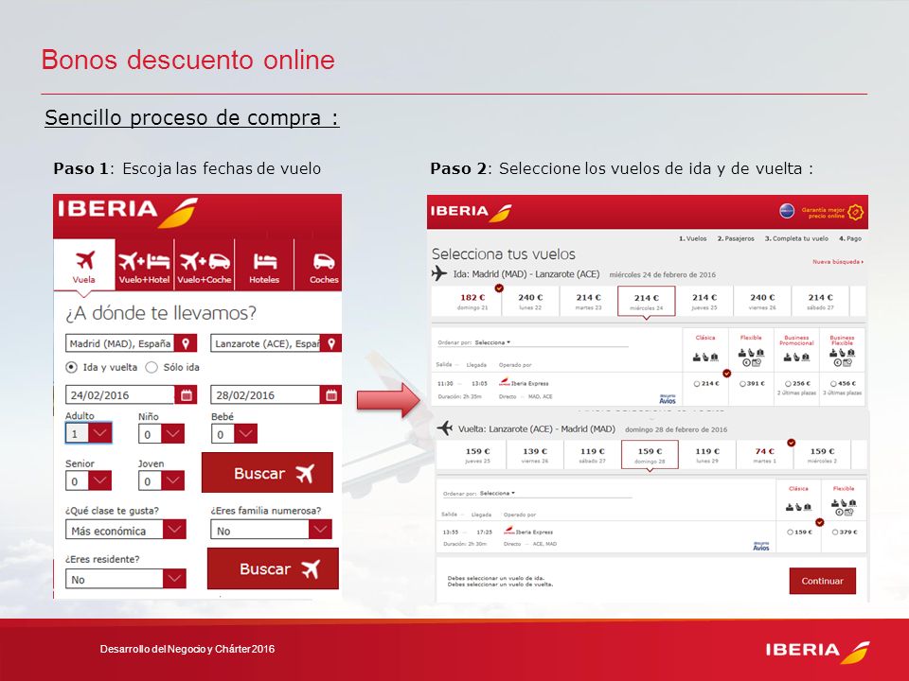Click the 24/02/2016 departure date field

[x=120, y=395]
